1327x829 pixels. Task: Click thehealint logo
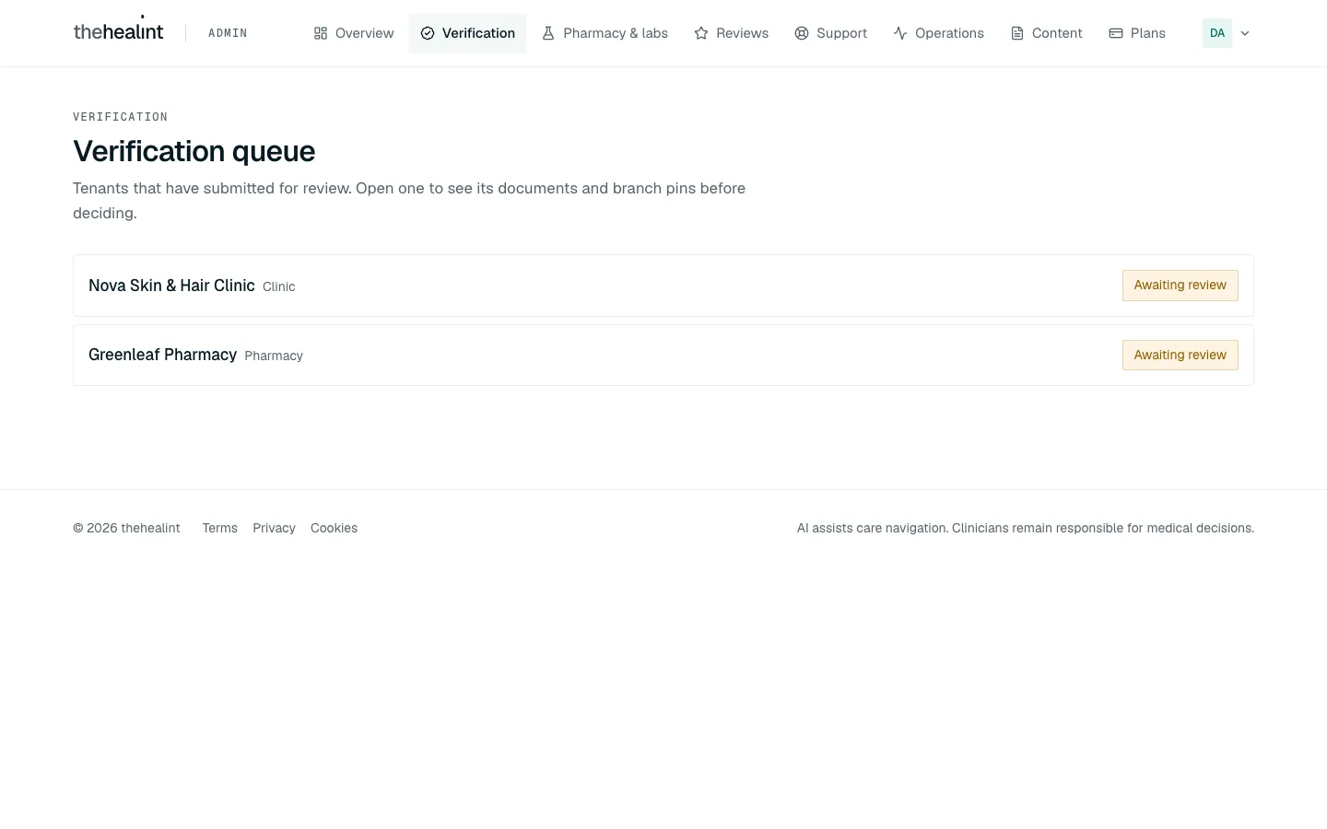click(x=118, y=31)
